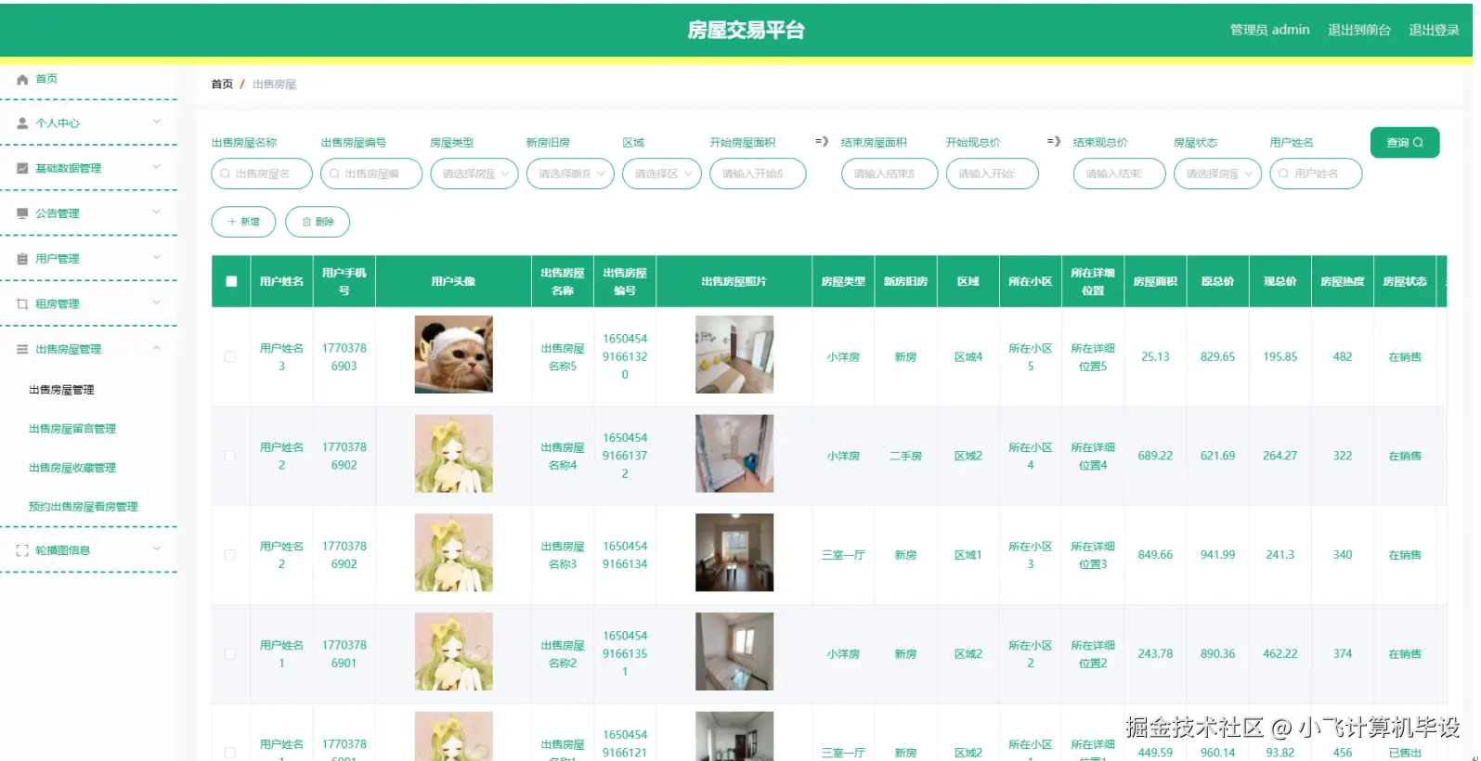1481x761 pixels.
Task: Click the search icon in 出售房屋编号 field
Action: [x=334, y=174]
